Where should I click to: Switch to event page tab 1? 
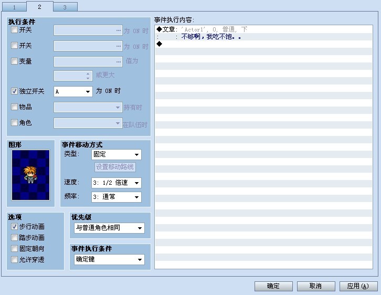[x=14, y=7]
